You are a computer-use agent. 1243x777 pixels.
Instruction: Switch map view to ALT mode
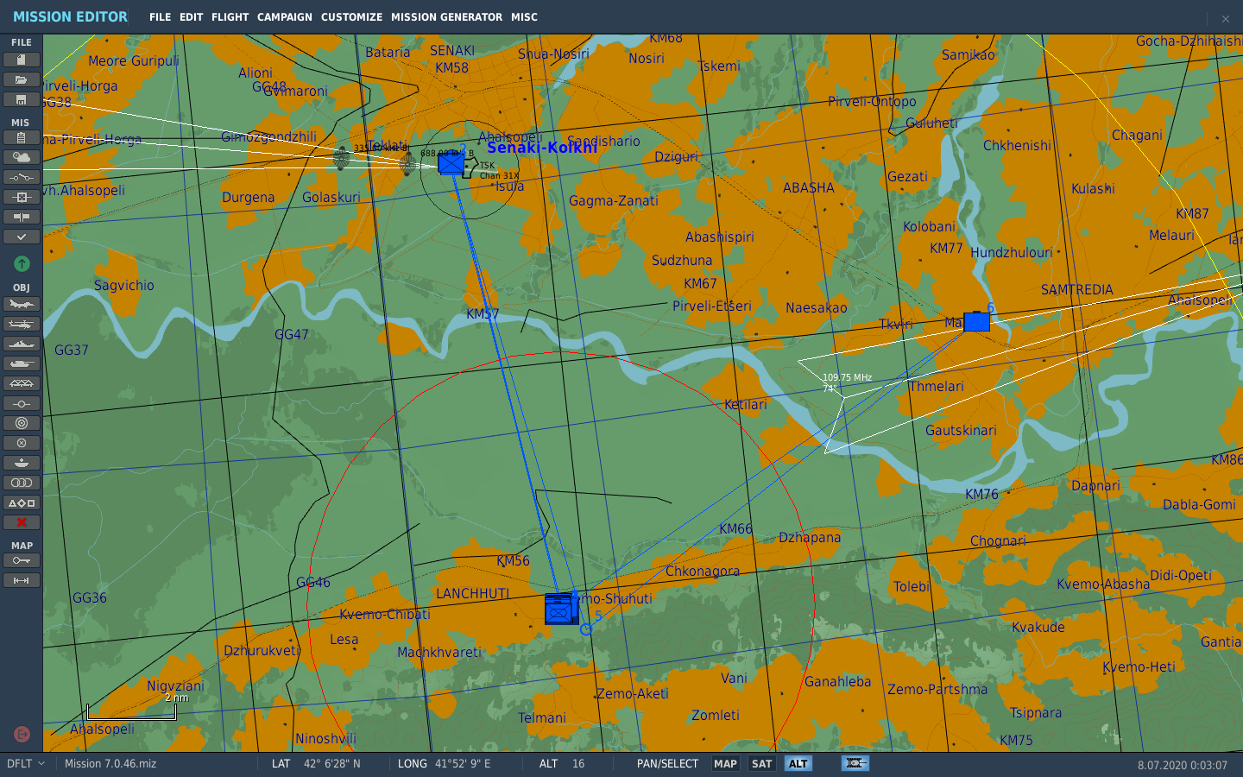798,763
